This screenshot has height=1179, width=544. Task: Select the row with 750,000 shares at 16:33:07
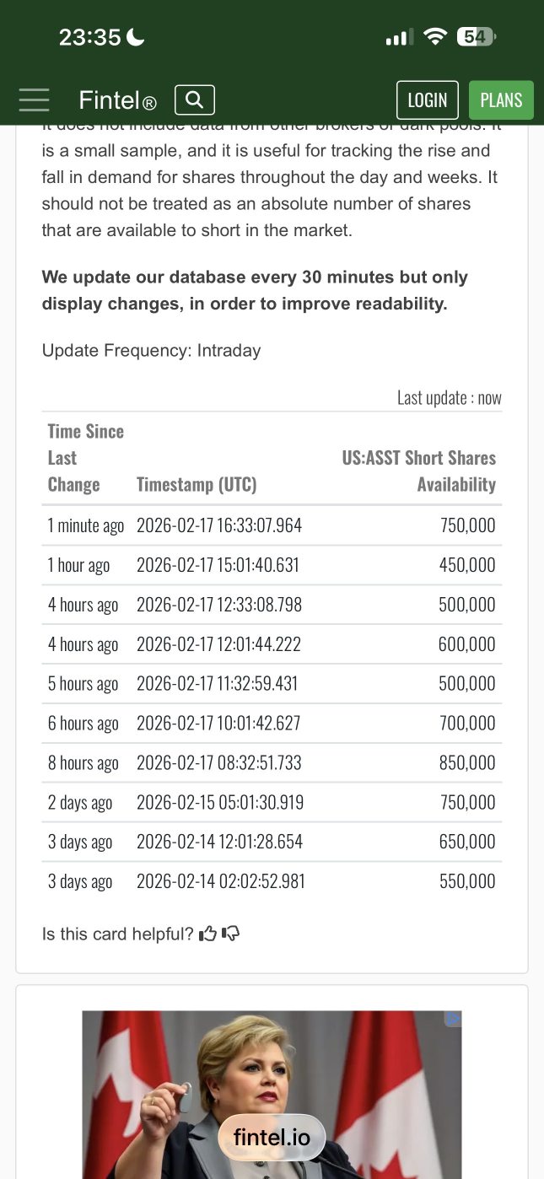click(x=272, y=525)
